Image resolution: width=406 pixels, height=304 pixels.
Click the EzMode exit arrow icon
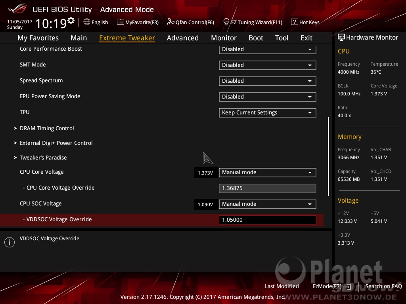pyautogui.click(x=348, y=287)
